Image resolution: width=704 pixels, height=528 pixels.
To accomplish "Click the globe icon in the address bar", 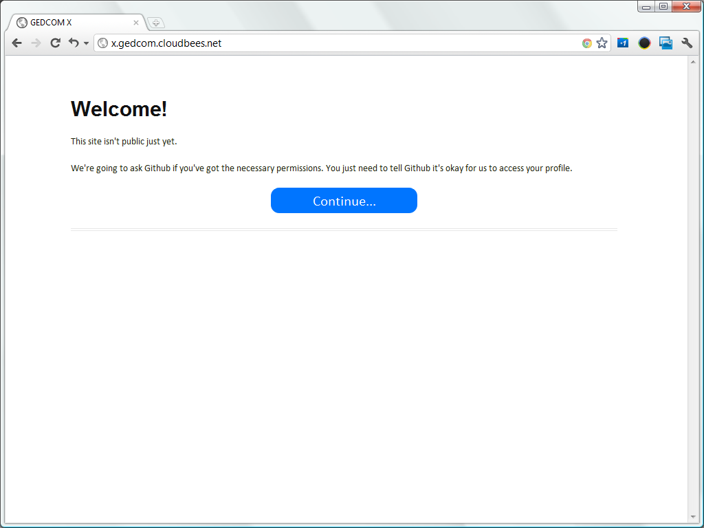I will click(x=103, y=43).
